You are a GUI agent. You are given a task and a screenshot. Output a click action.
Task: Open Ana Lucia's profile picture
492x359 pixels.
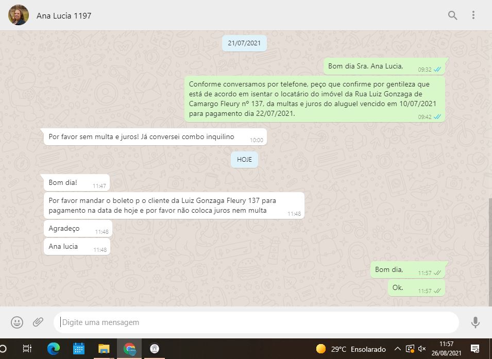[x=19, y=15]
